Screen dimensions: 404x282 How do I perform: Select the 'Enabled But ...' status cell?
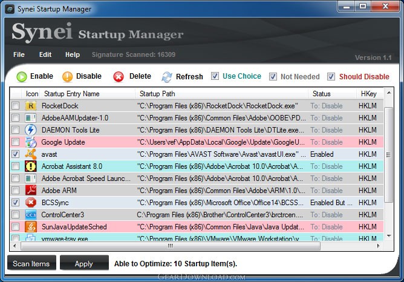[x=331, y=203]
